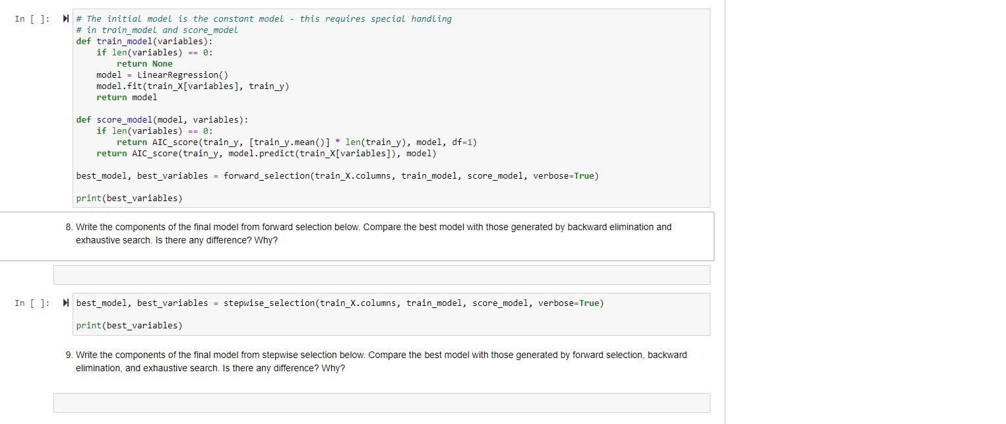Select the empty answer cell below question 8
Image resolution: width=1006 pixels, height=424 pixels.
[x=381, y=274]
